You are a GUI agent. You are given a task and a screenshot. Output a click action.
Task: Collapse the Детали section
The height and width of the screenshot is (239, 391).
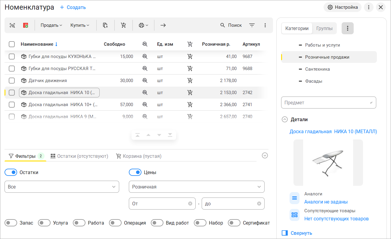[x=284, y=119]
